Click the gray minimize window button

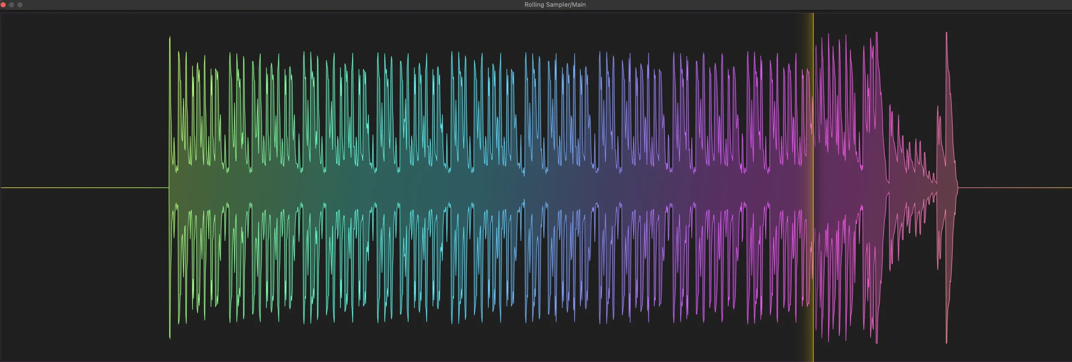coord(11,5)
